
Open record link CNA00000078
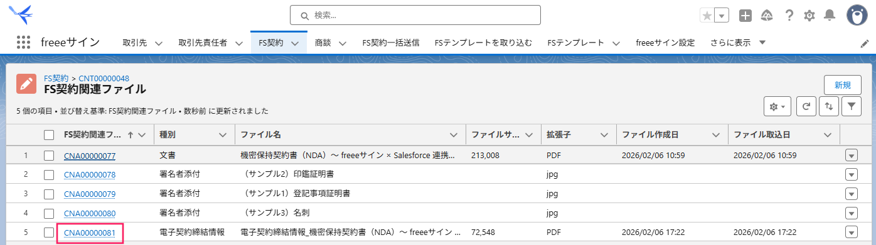(90, 175)
